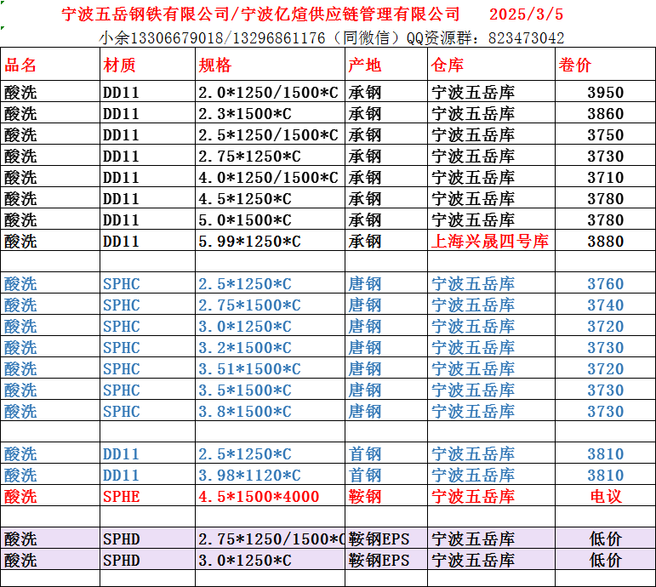Image resolution: width=656 pixels, height=587 pixels.
Task: Select the SPHD spec cell 3.0*1250*C
Action: pos(271,560)
